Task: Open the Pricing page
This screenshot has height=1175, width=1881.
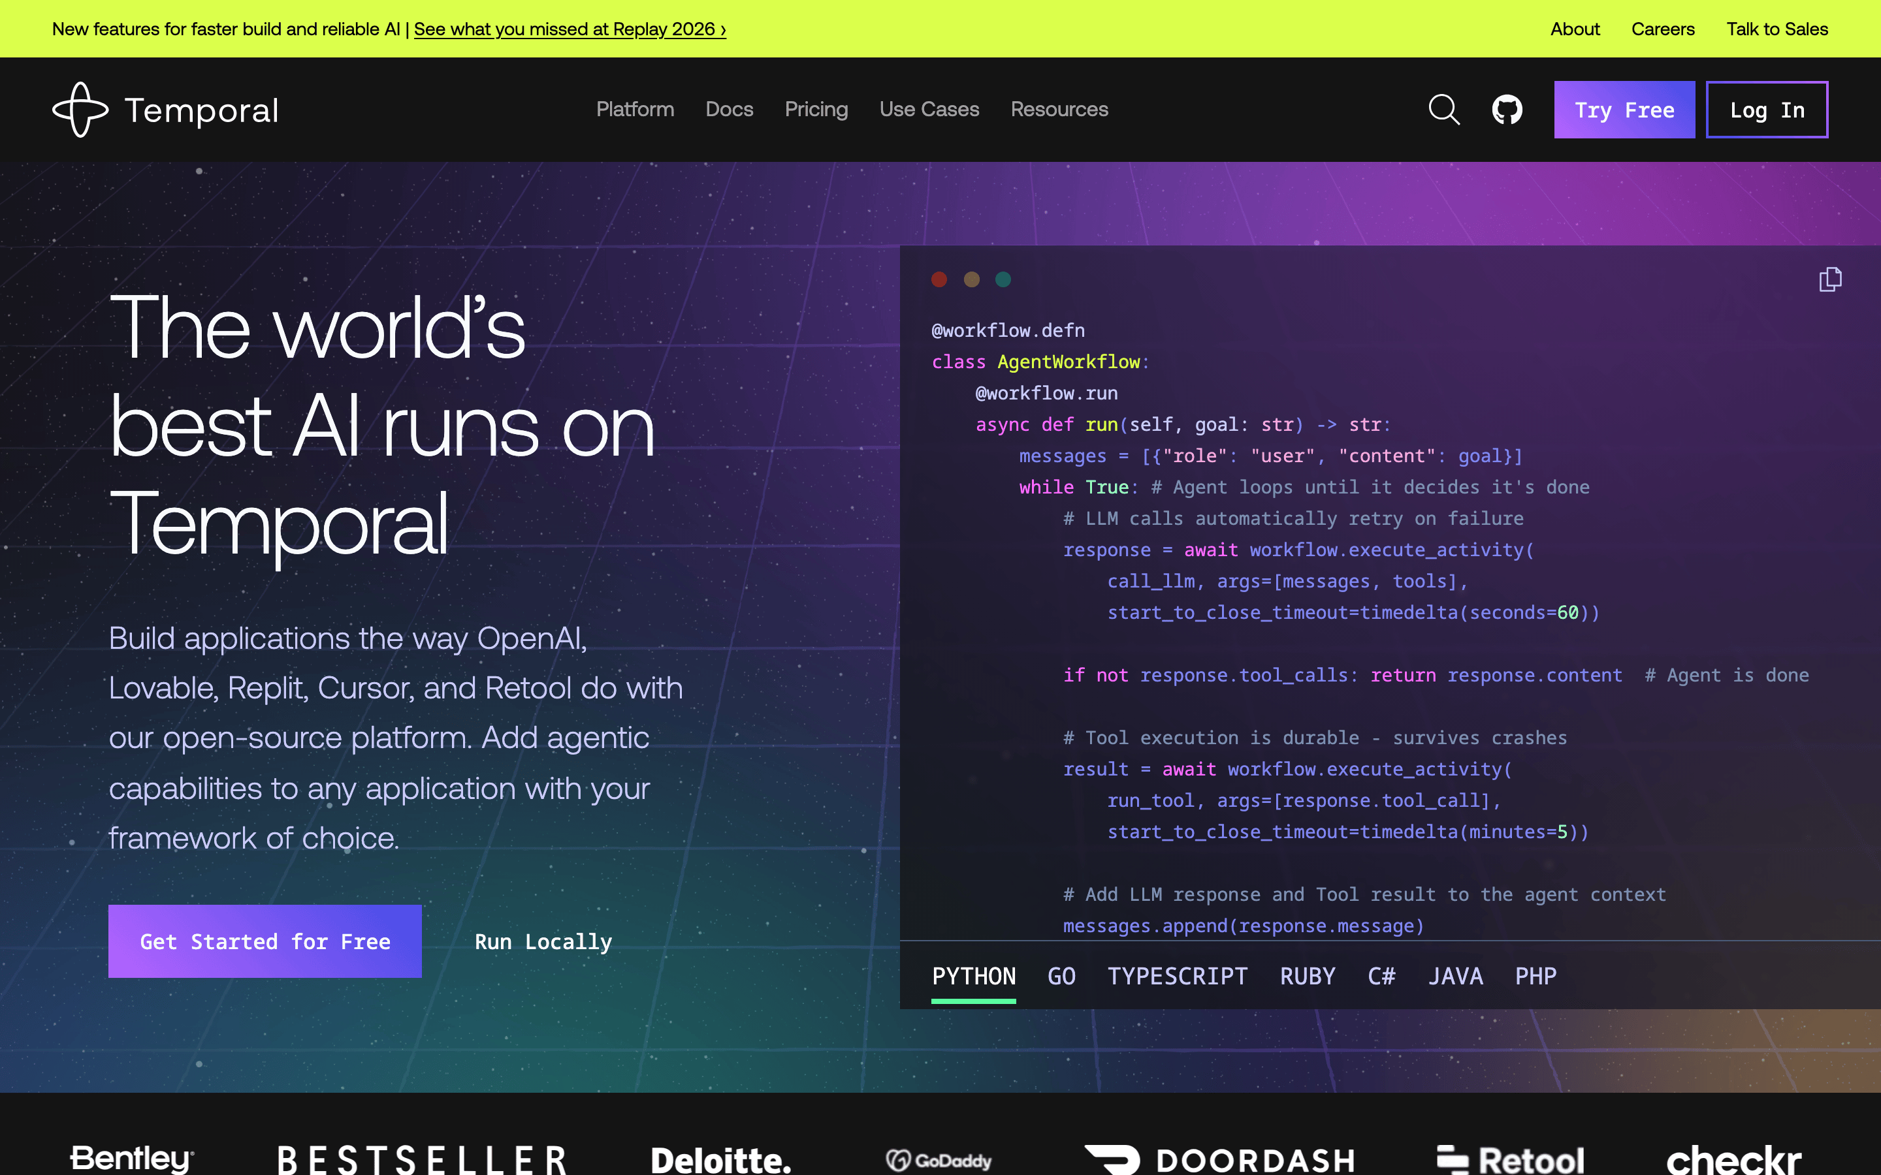Action: (x=816, y=110)
